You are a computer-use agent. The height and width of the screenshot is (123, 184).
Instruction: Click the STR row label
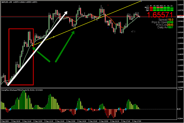(x=147, y=9)
